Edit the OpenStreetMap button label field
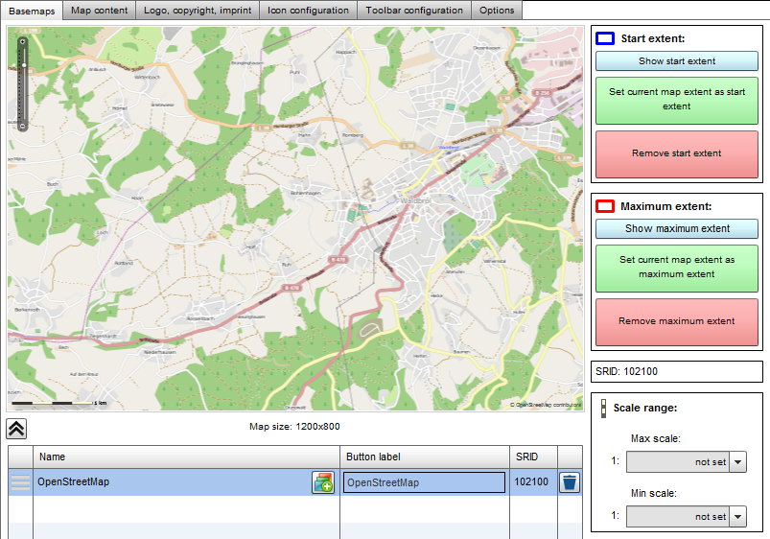Screen dimensions: 770x539 coord(424,482)
